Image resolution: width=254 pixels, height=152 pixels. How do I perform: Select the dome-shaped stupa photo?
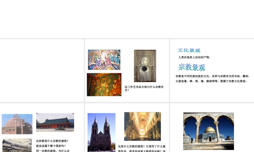click(17, 124)
